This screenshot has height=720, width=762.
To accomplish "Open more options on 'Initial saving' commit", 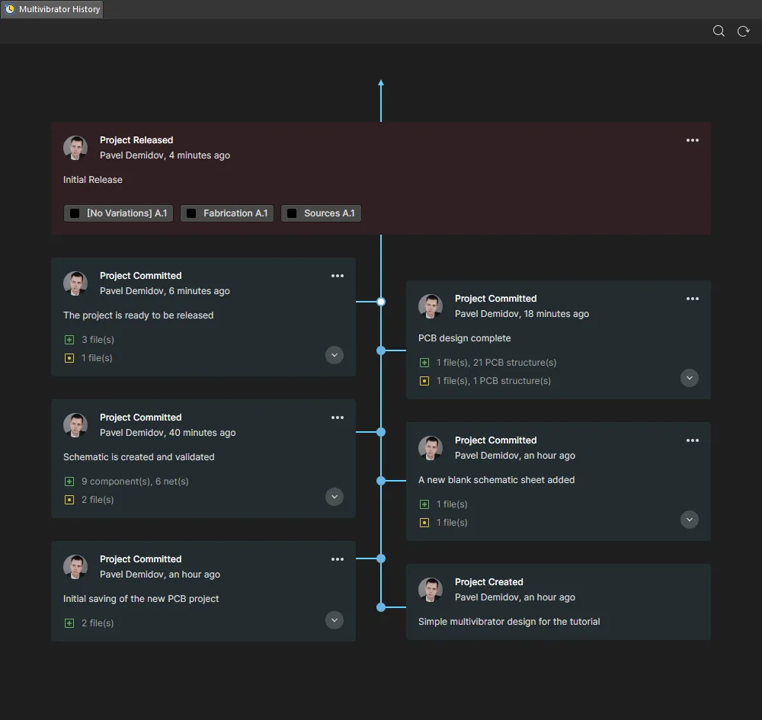I will pos(338,560).
